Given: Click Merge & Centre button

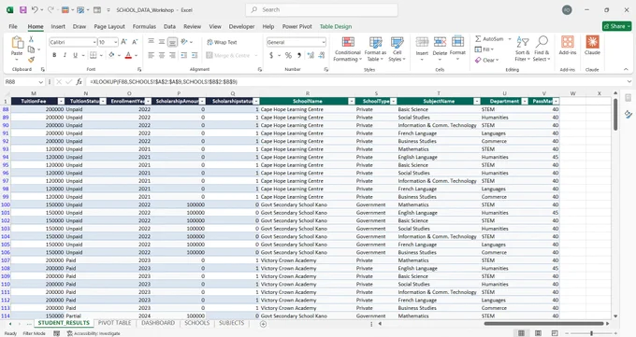Looking at the screenshot, I should pyautogui.click(x=228, y=55).
